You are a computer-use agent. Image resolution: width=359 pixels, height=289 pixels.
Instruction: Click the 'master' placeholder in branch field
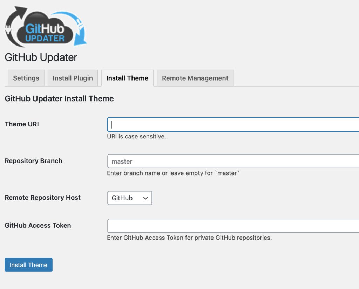pos(122,161)
